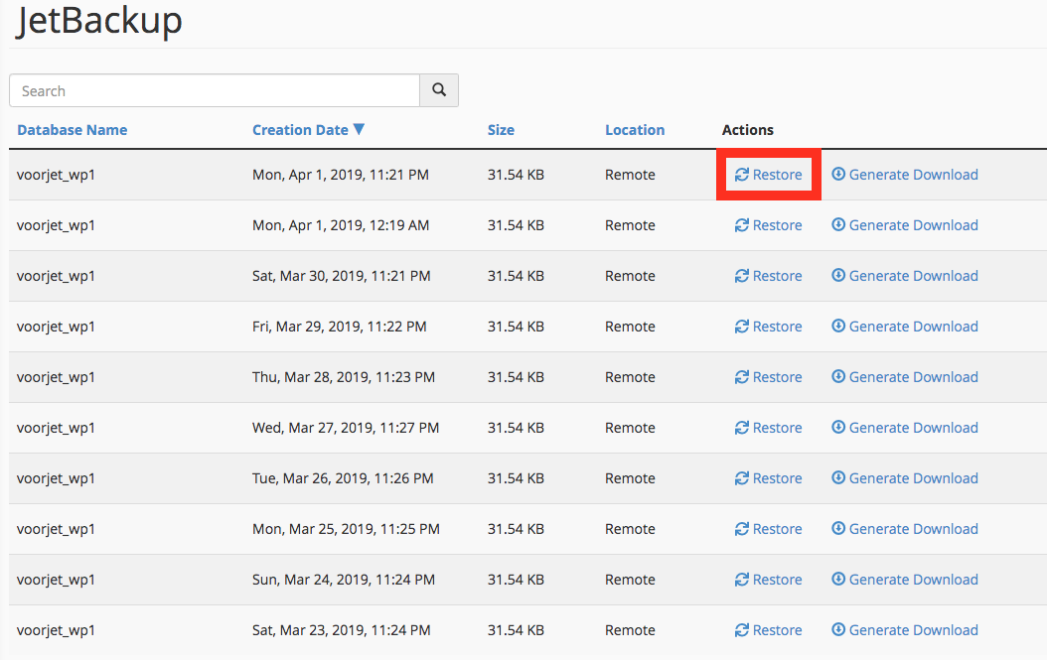Select date text 'Sat, Mar 30, 2019, 11:21 PM'
The width and height of the screenshot is (1047, 660).
coord(341,276)
